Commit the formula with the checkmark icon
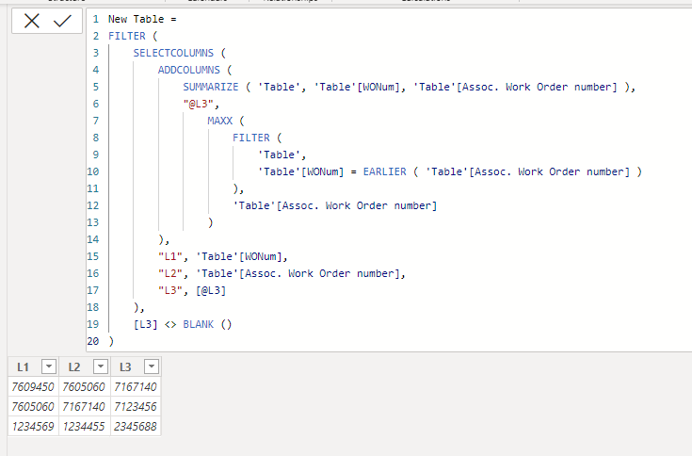This screenshot has height=456, width=692. tap(62, 21)
